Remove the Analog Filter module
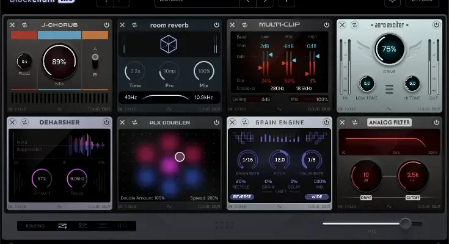The width and height of the screenshot is (449, 244). pos(342,122)
